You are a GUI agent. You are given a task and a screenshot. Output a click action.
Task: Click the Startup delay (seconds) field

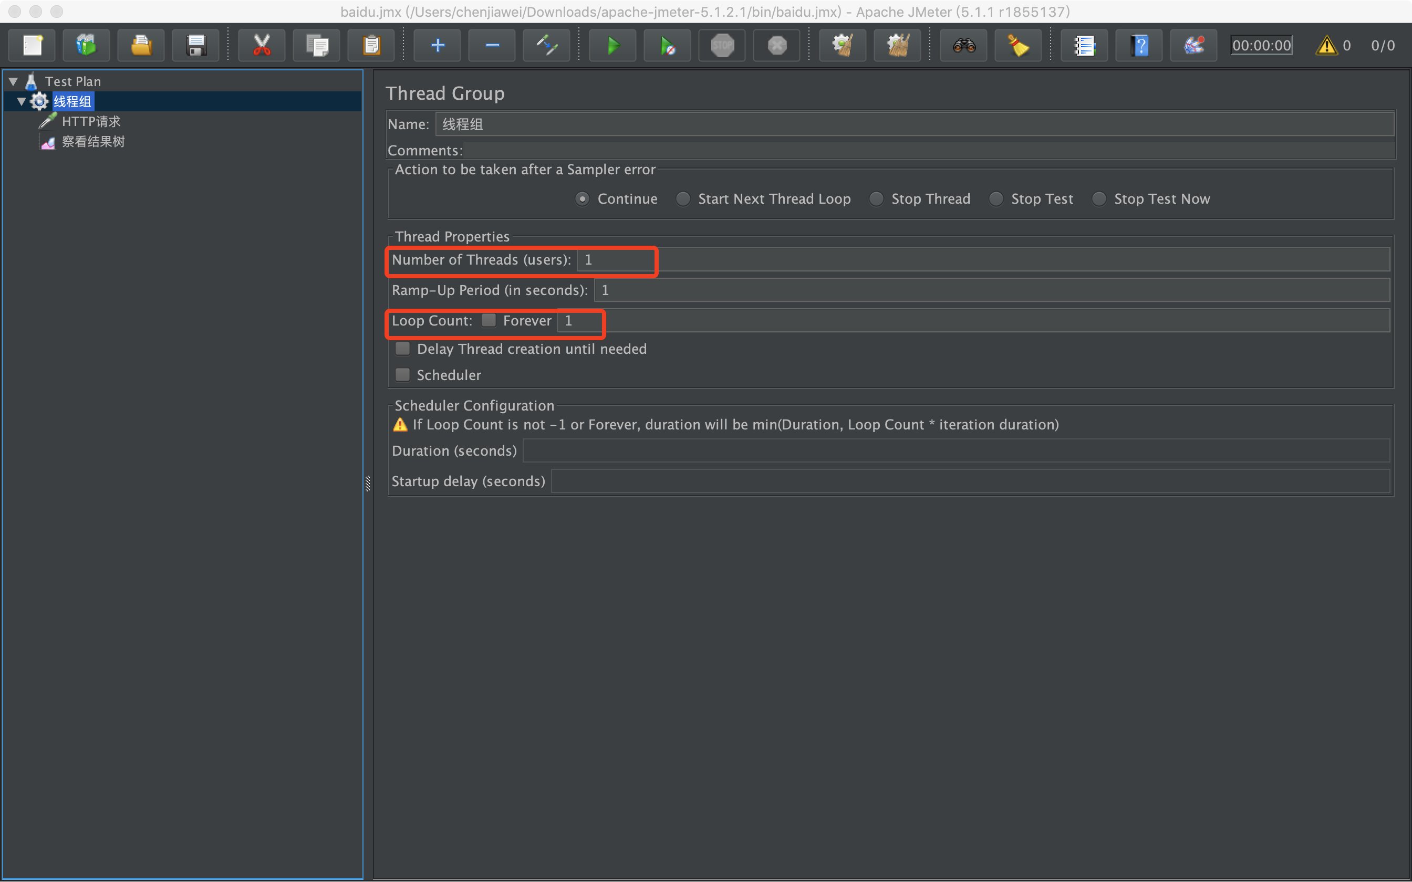coord(970,481)
